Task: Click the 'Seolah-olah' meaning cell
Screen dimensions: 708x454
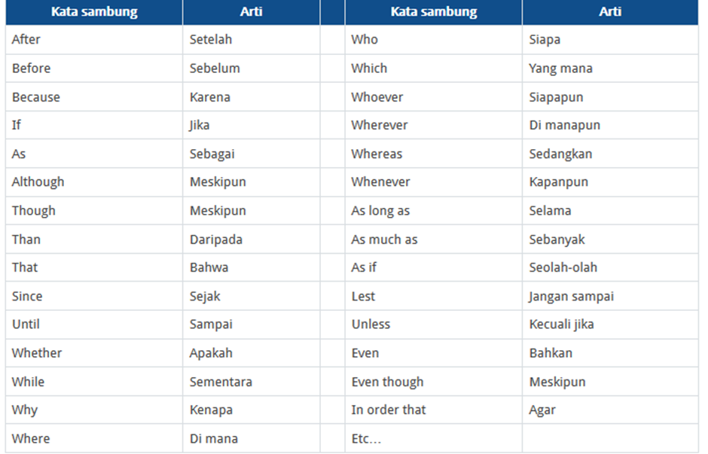Action: point(610,267)
